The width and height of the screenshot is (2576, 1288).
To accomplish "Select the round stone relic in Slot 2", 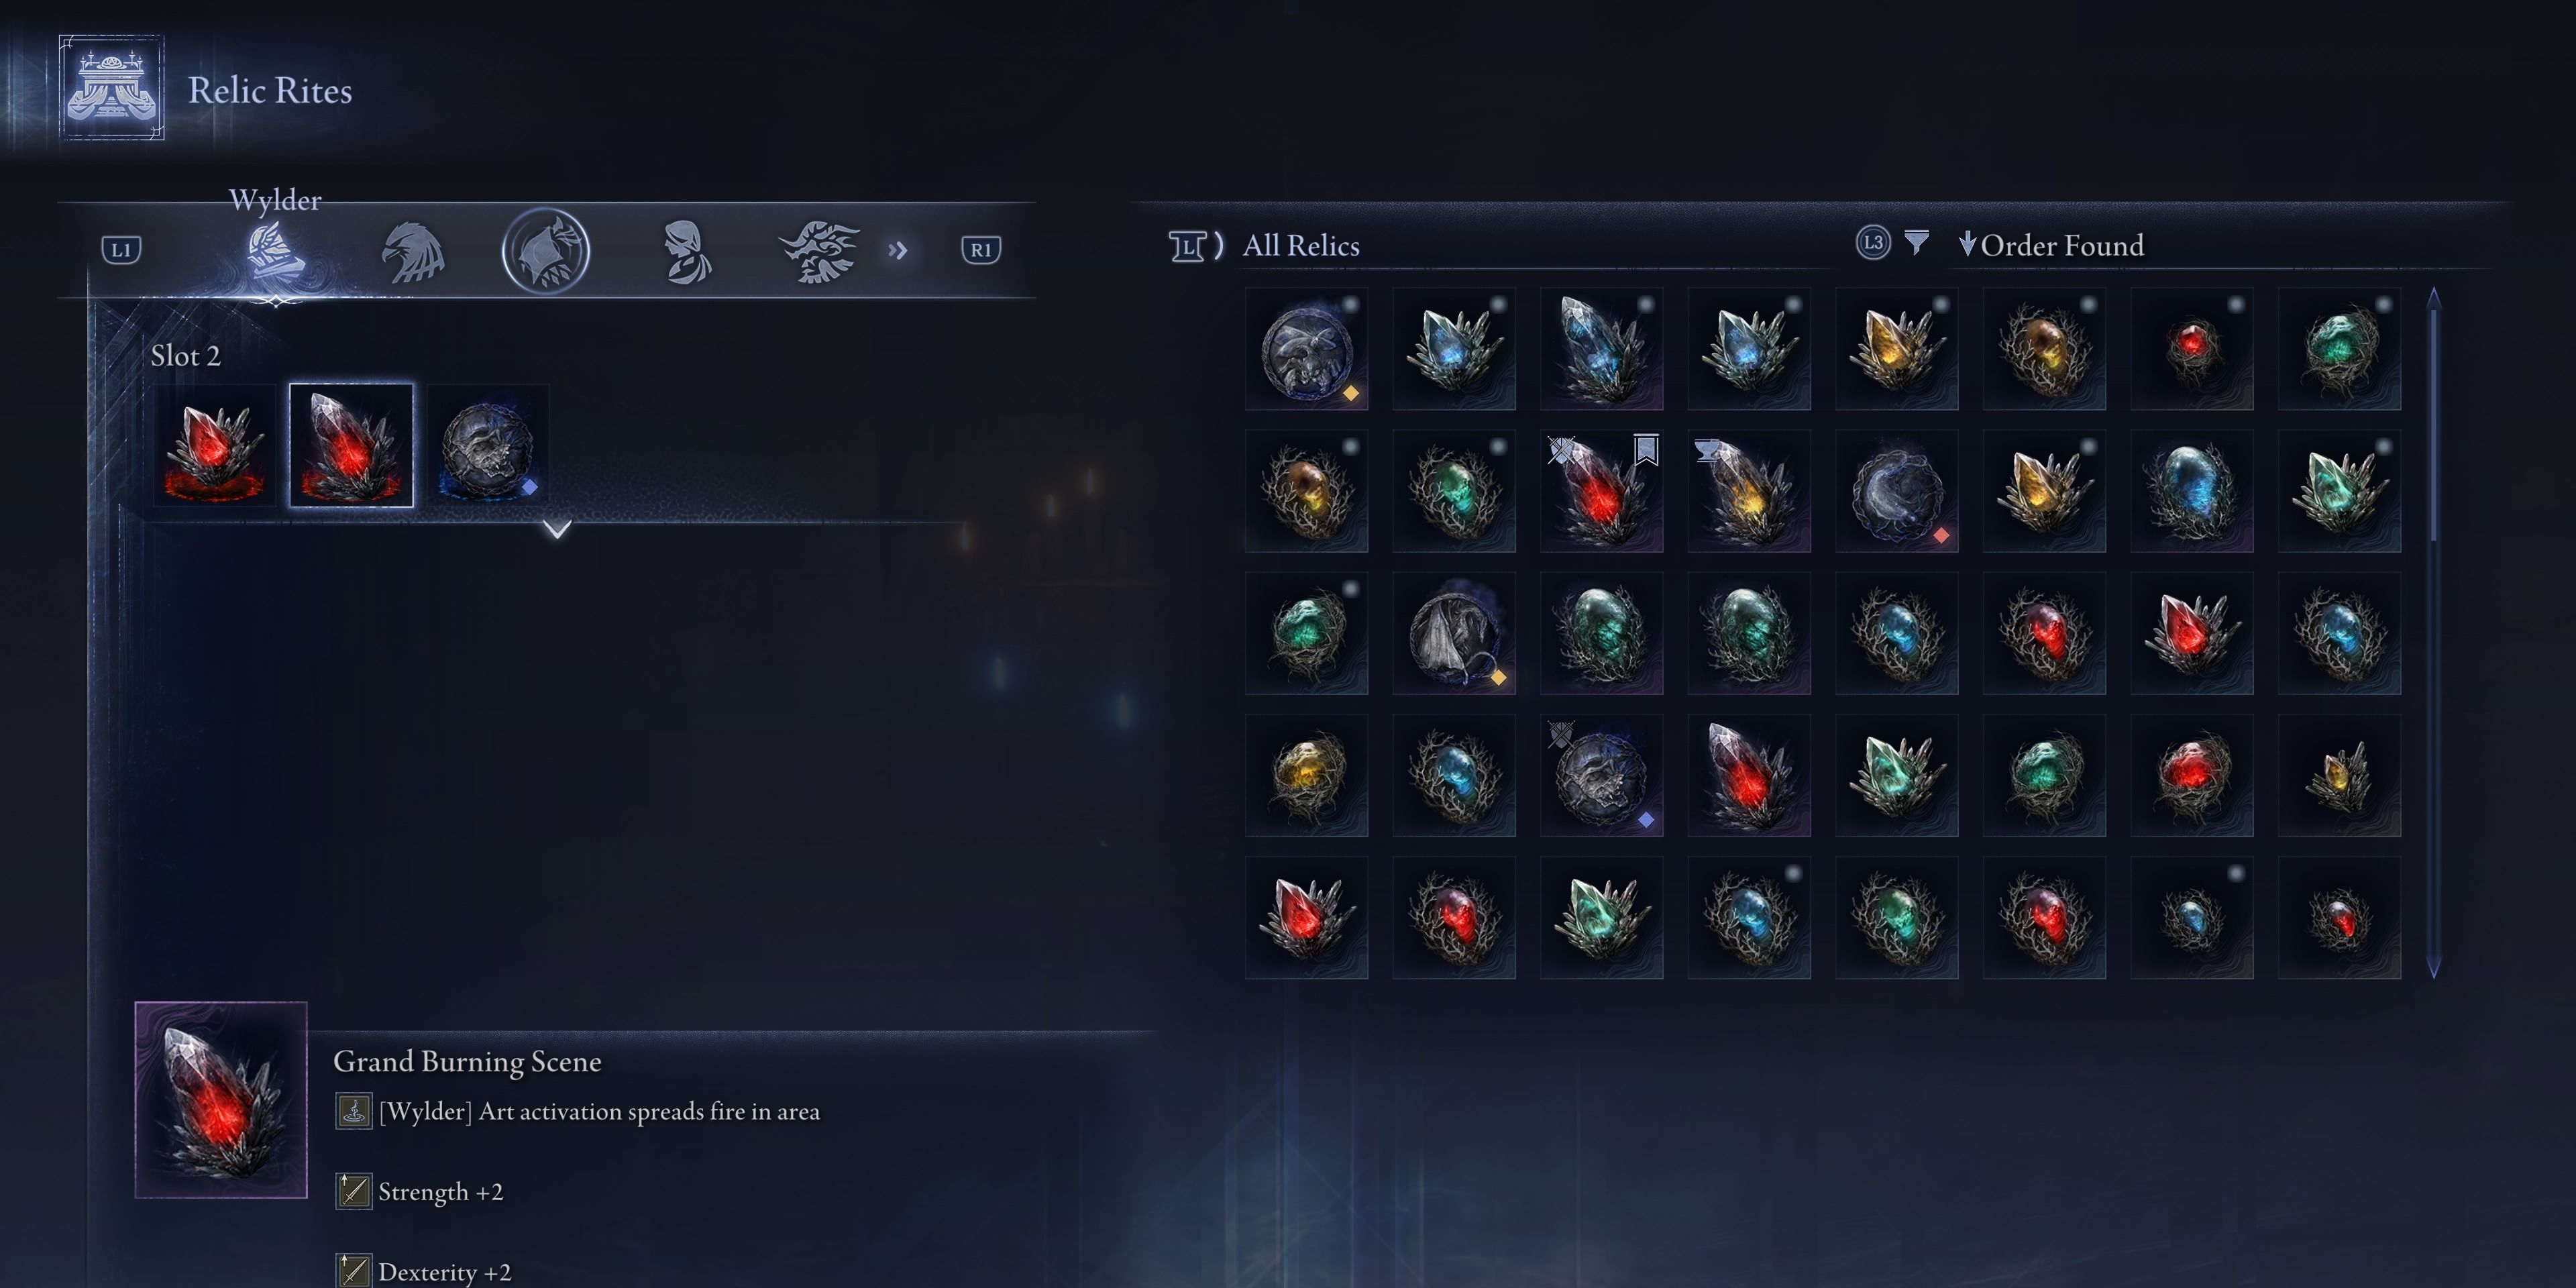I will 488,446.
